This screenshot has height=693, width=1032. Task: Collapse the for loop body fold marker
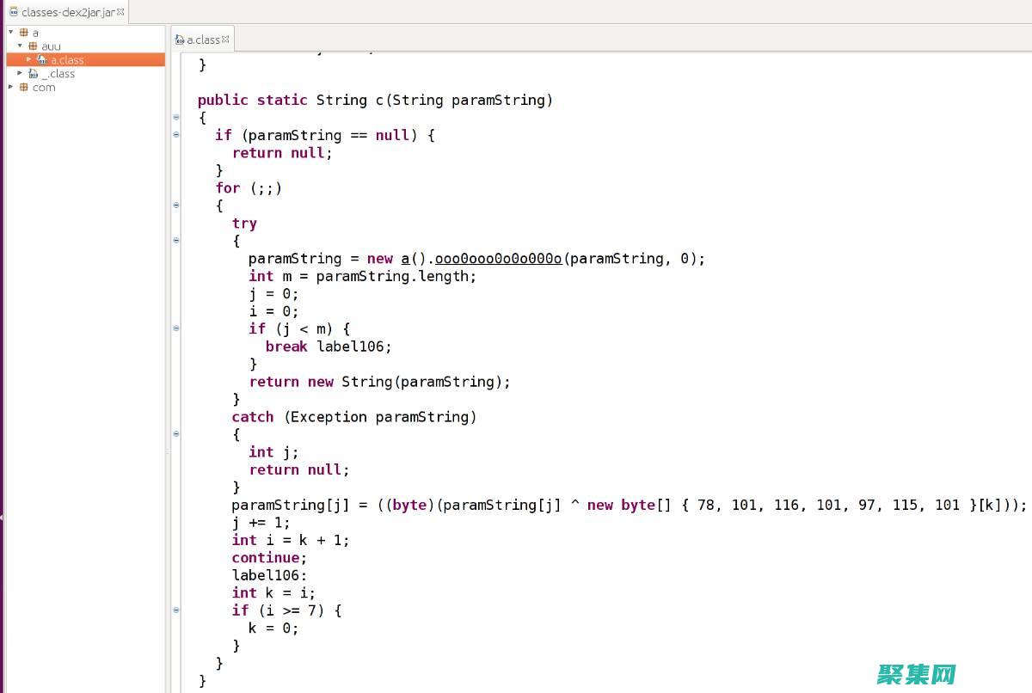coord(175,205)
